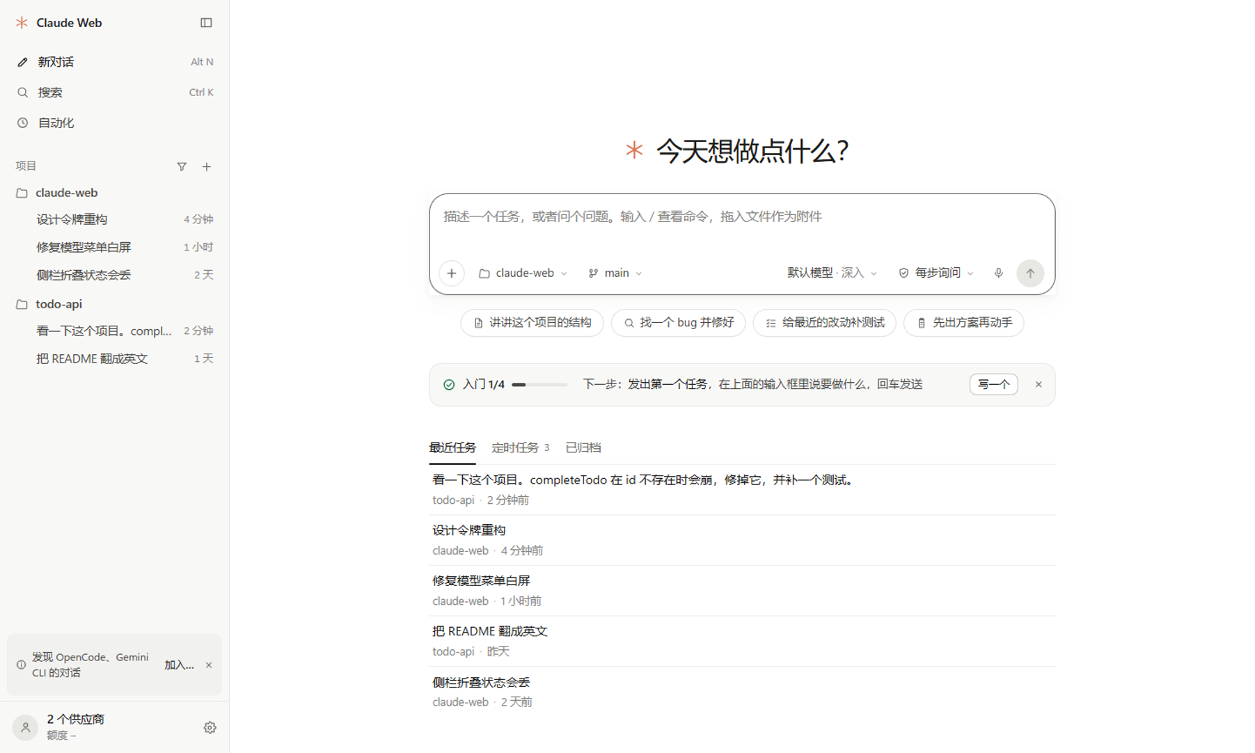This screenshot has width=1255, height=753.
Task: Click the user avatar icon
Action: coord(25,727)
